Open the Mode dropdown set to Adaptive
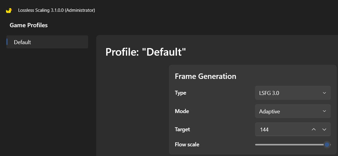Image resolution: width=338 pixels, height=156 pixels. coord(293,111)
